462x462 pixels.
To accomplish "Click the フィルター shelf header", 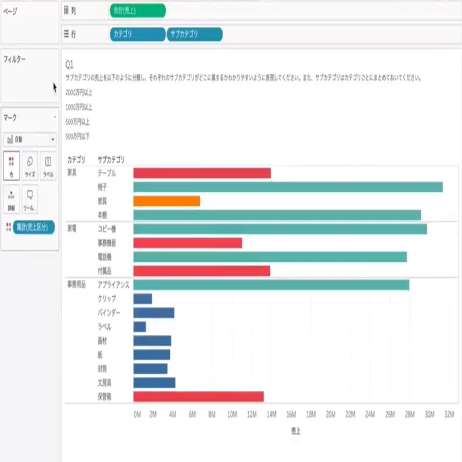I will [x=14, y=59].
